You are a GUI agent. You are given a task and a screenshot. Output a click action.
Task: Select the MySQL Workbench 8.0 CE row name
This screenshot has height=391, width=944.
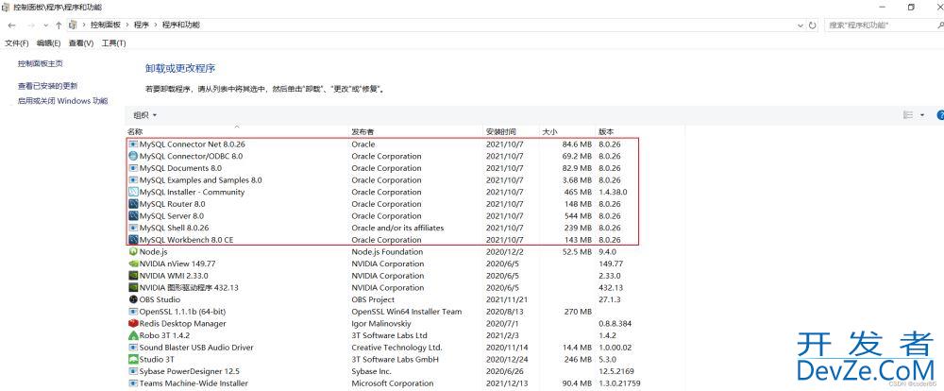coord(186,240)
